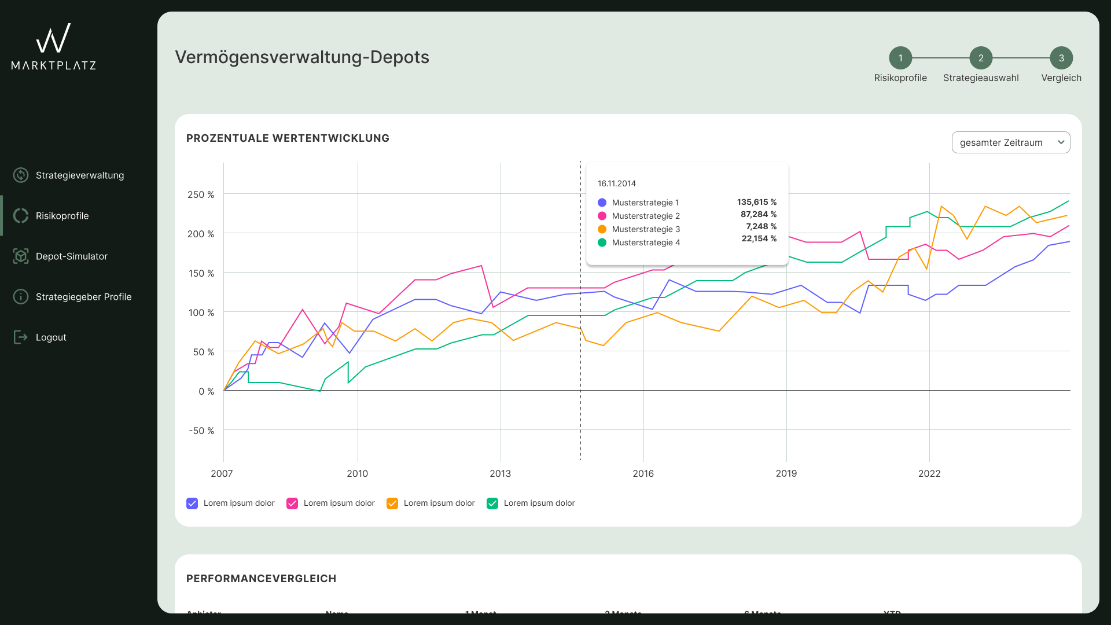Click Musterstrategie 3 orange dot in tooltip
Image resolution: width=1111 pixels, height=625 pixels.
602,229
